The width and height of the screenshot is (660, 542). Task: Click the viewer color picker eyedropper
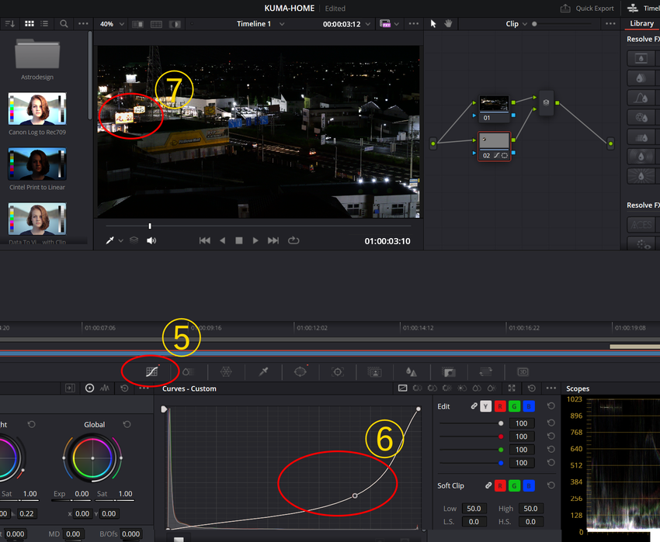(109, 240)
